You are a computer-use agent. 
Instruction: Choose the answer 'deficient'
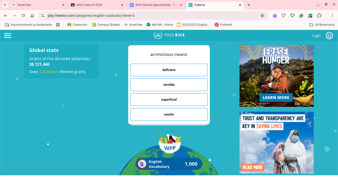tap(169, 70)
